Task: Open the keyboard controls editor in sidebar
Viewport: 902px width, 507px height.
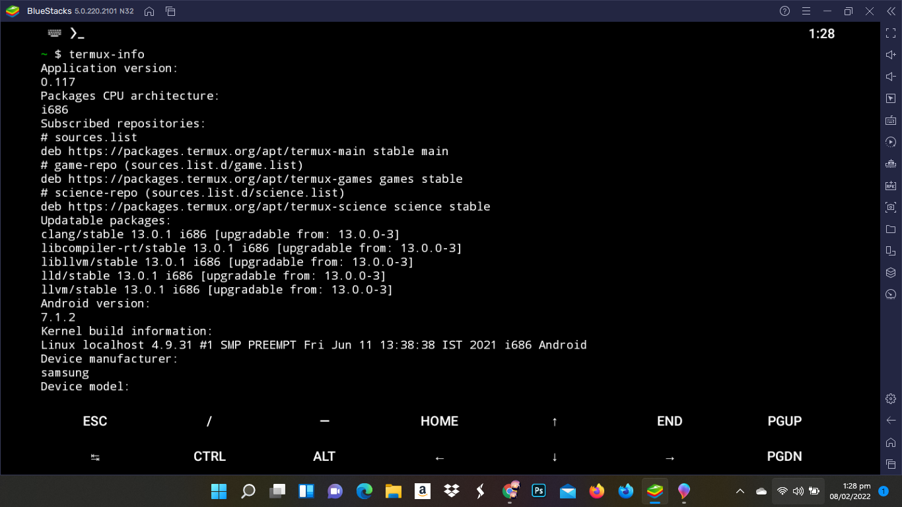Action: (891, 120)
